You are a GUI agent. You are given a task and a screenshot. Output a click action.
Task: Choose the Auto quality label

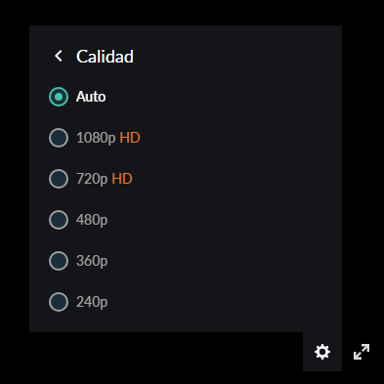[91, 97]
